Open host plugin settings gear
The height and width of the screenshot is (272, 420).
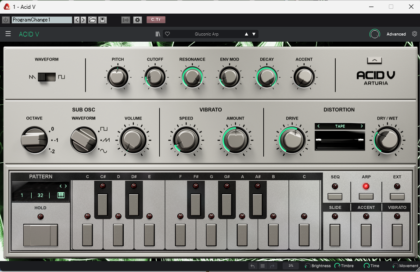[x=137, y=20]
